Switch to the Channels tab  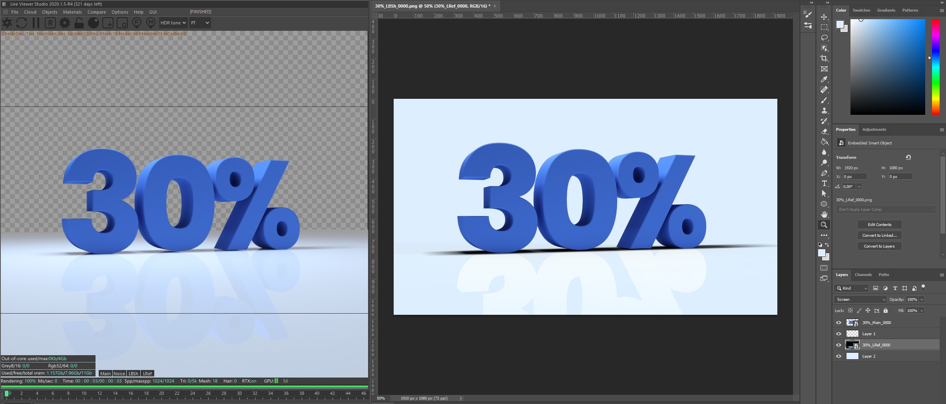tap(863, 275)
